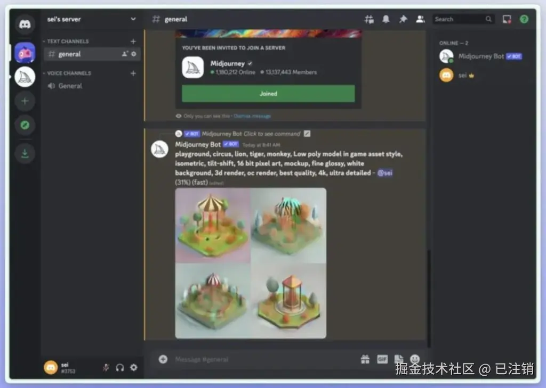Click the message timestamp Today at 8:41 AM
Viewport: 546px width, 388px height.
point(261,145)
